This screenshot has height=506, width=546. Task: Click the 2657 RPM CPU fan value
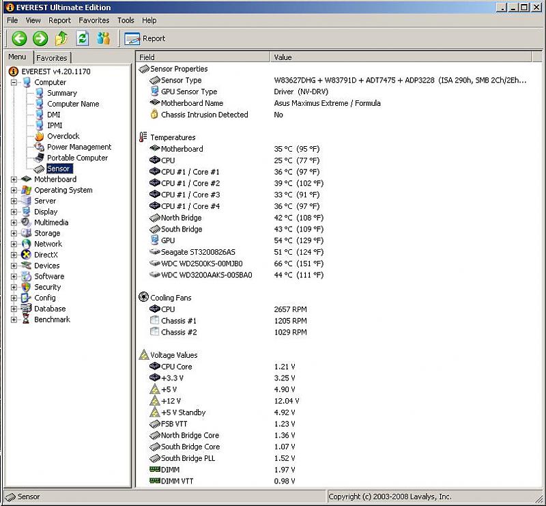point(291,309)
